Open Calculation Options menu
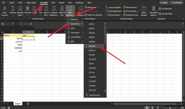 154,11
